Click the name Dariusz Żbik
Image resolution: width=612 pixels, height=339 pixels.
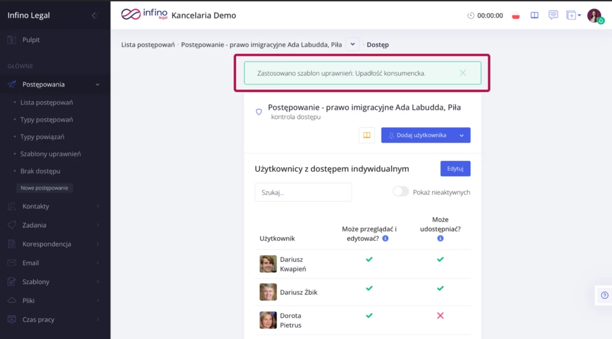299,292
